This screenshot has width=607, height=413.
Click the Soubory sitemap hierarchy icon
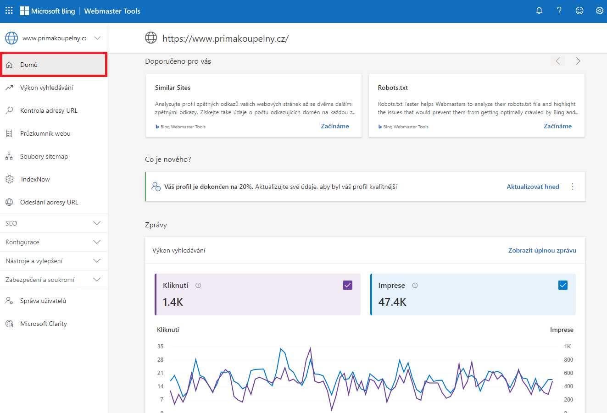pos(9,156)
